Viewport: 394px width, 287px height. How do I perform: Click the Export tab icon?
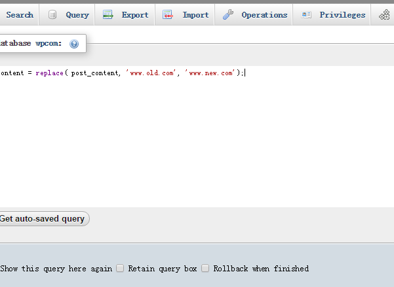pos(108,15)
